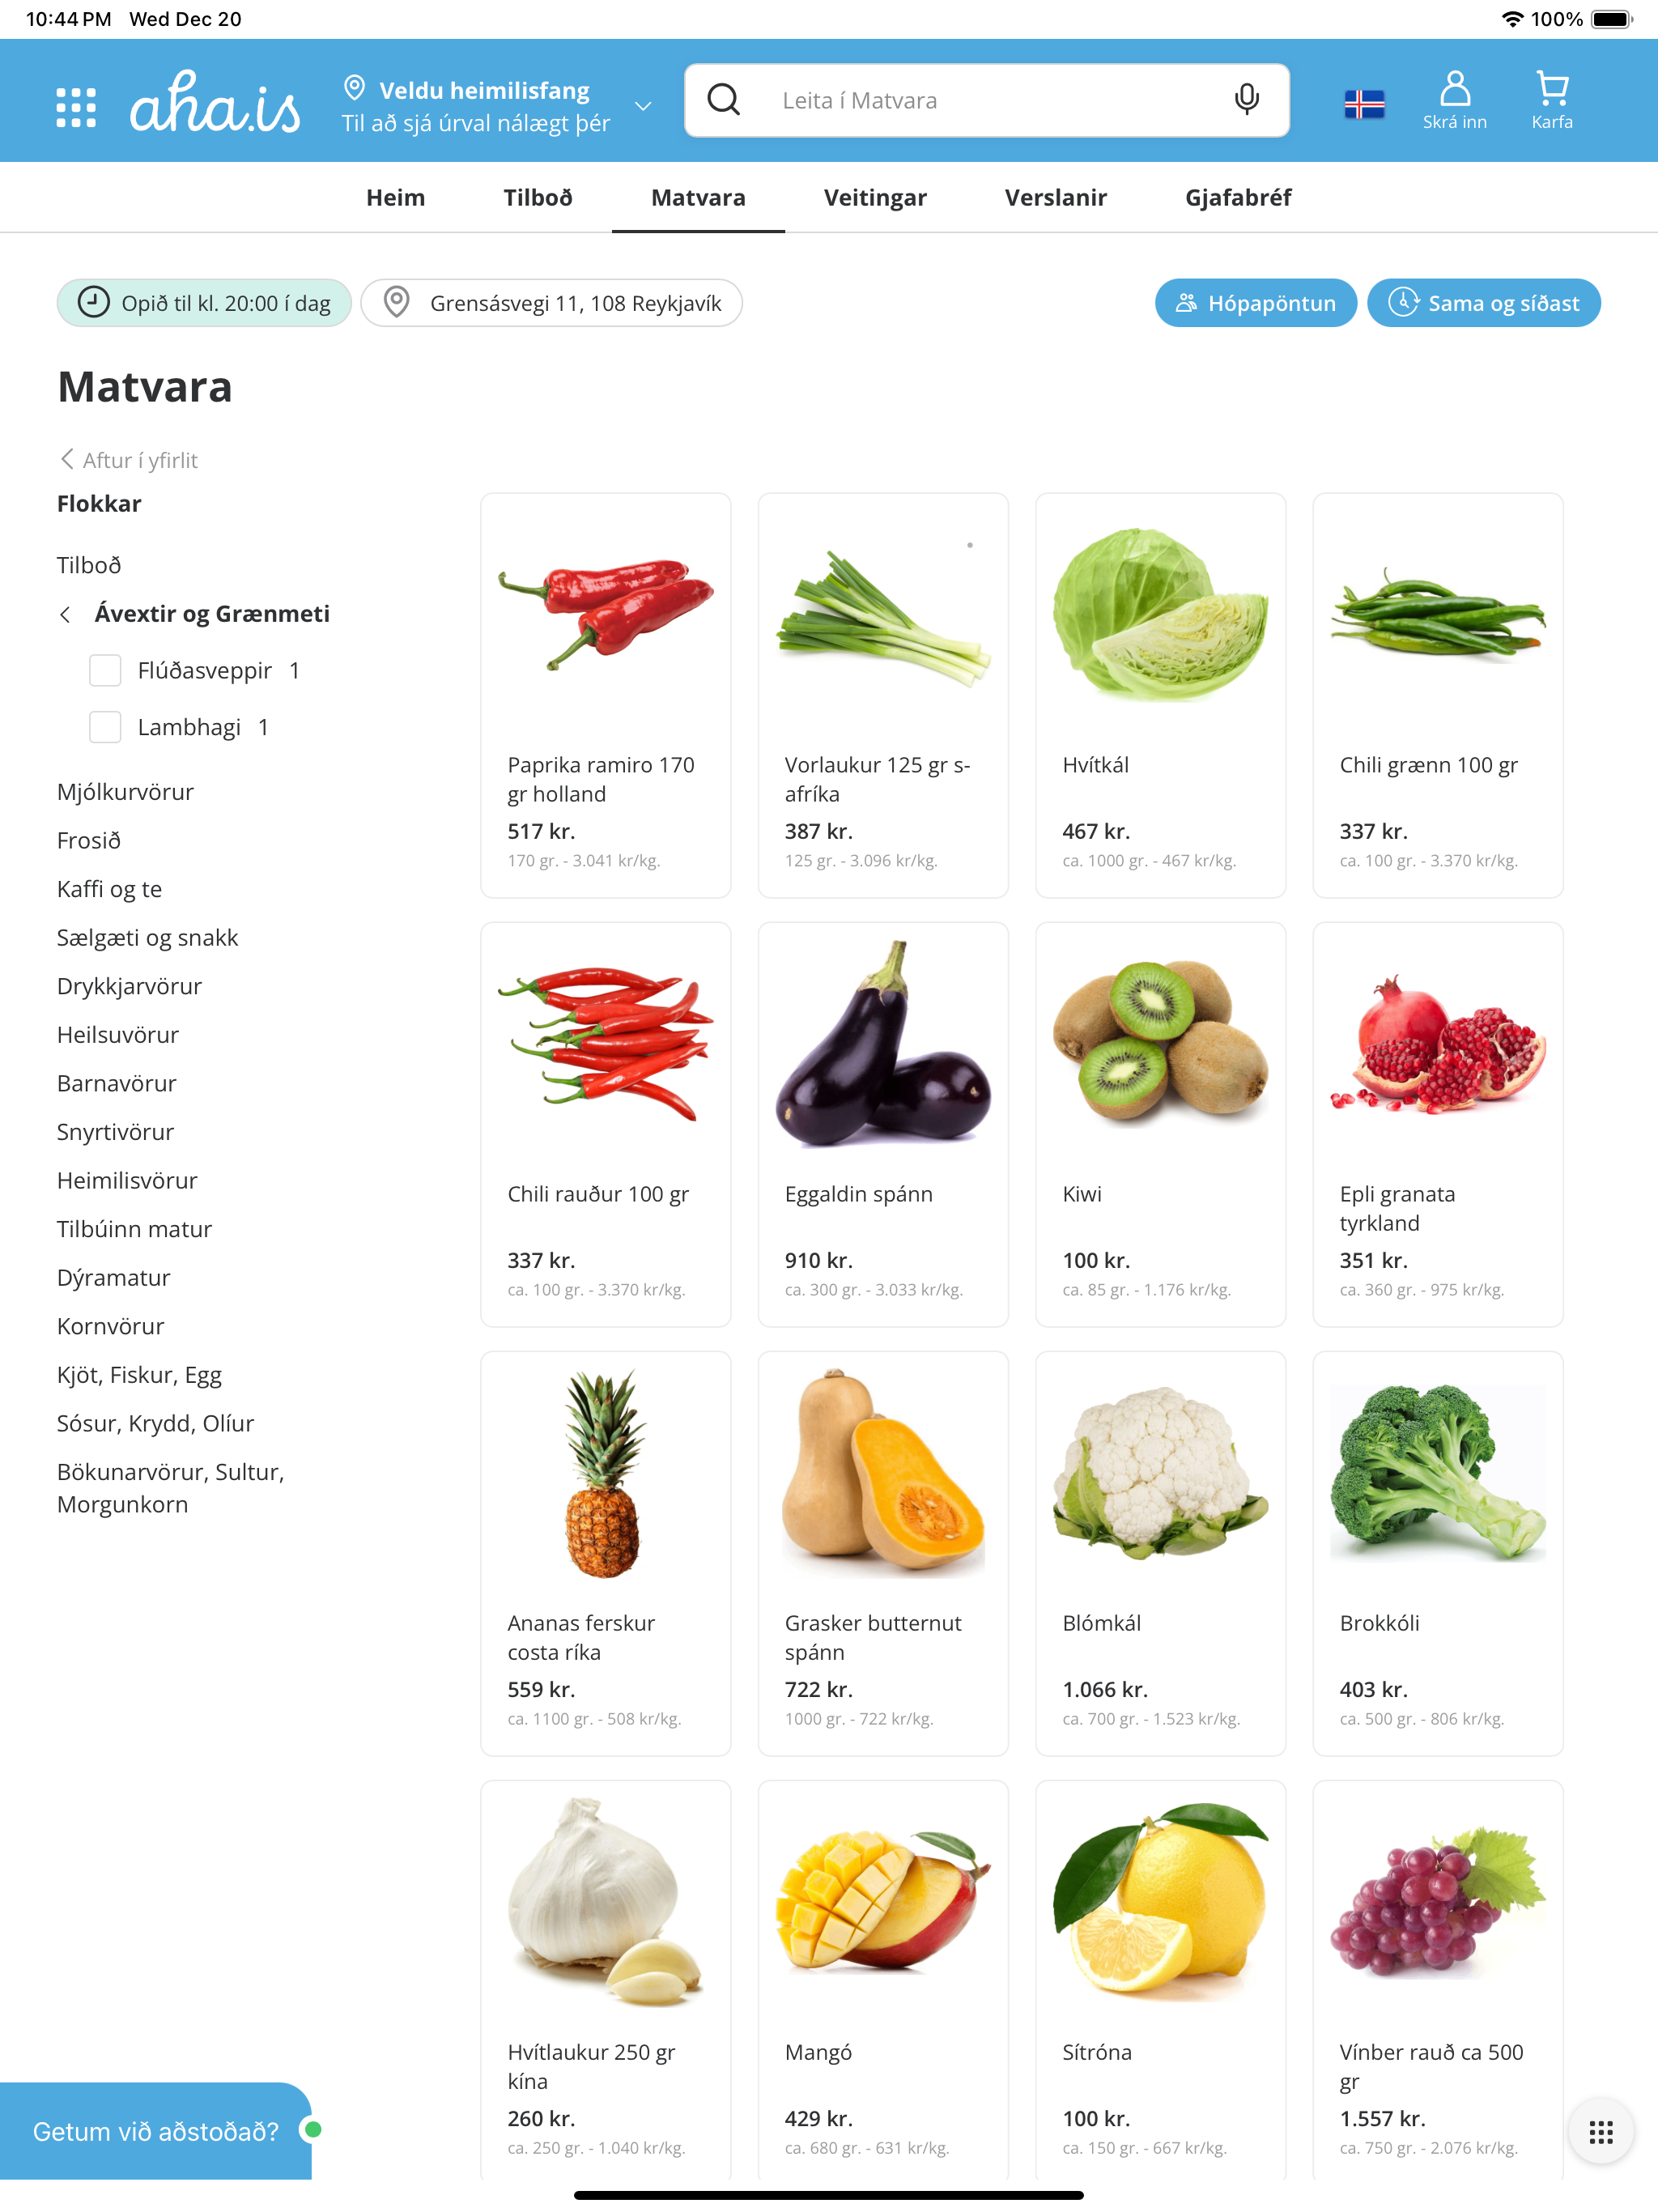Switch to the Tilboð tab
1658x2212 pixels.
pyautogui.click(x=538, y=197)
